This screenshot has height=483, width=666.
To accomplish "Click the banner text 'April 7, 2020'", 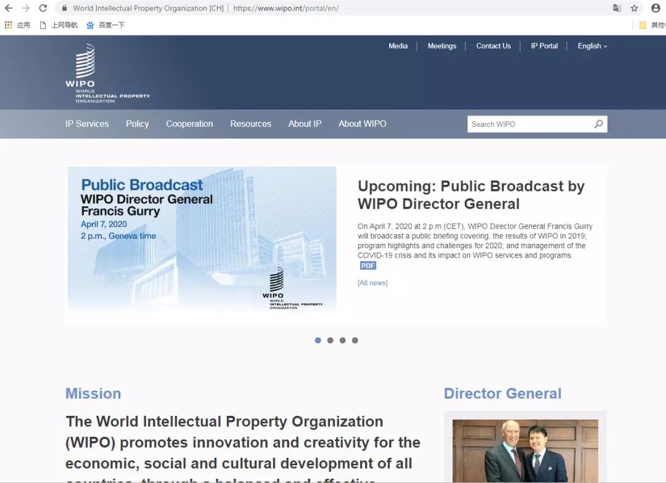I will pyautogui.click(x=104, y=224).
